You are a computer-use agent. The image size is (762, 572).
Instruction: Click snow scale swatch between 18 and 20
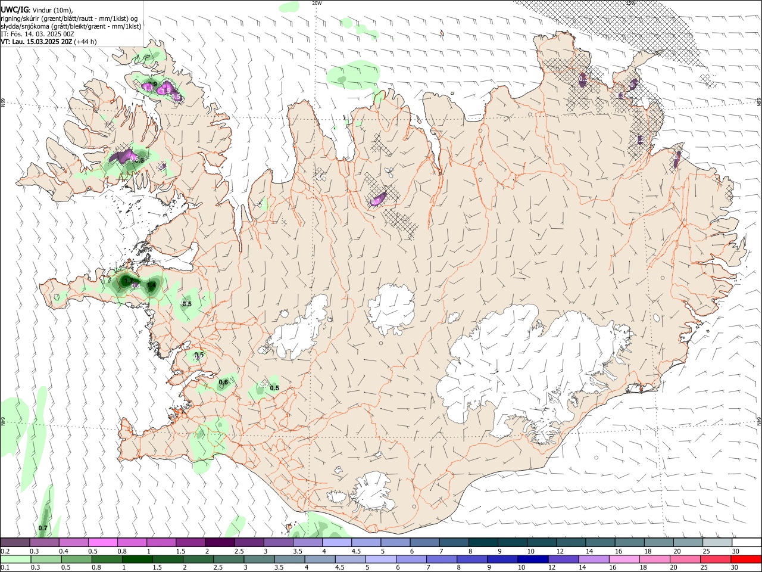[658, 543]
